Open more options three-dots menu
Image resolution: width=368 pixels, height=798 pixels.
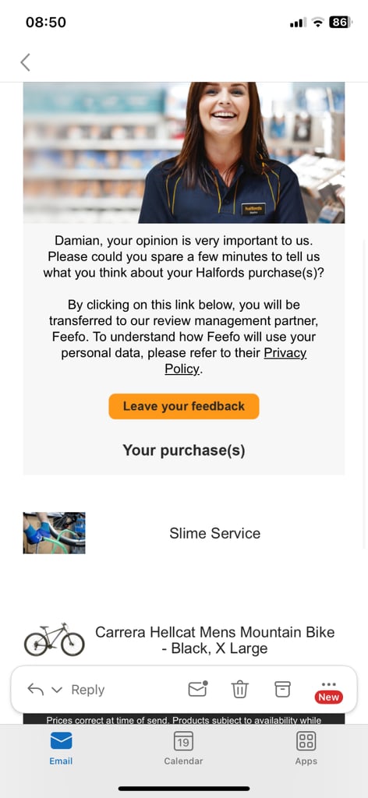coord(329,684)
